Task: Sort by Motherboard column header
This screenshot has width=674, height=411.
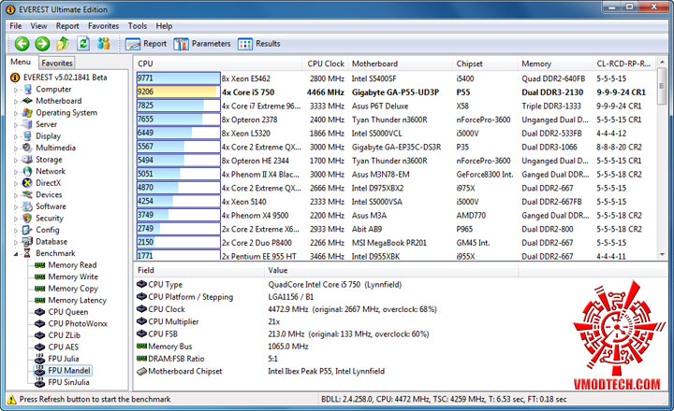Action: coord(401,64)
